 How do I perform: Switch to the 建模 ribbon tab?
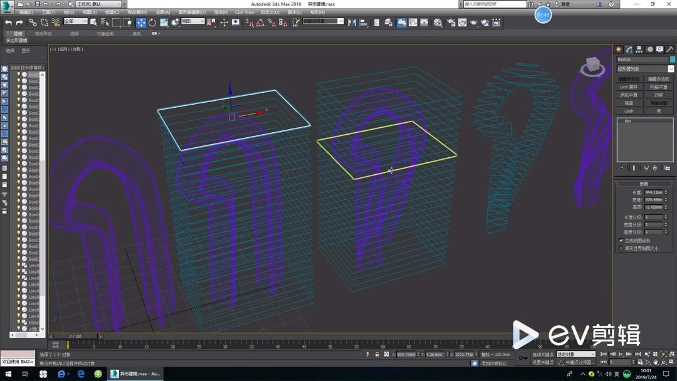[16, 33]
